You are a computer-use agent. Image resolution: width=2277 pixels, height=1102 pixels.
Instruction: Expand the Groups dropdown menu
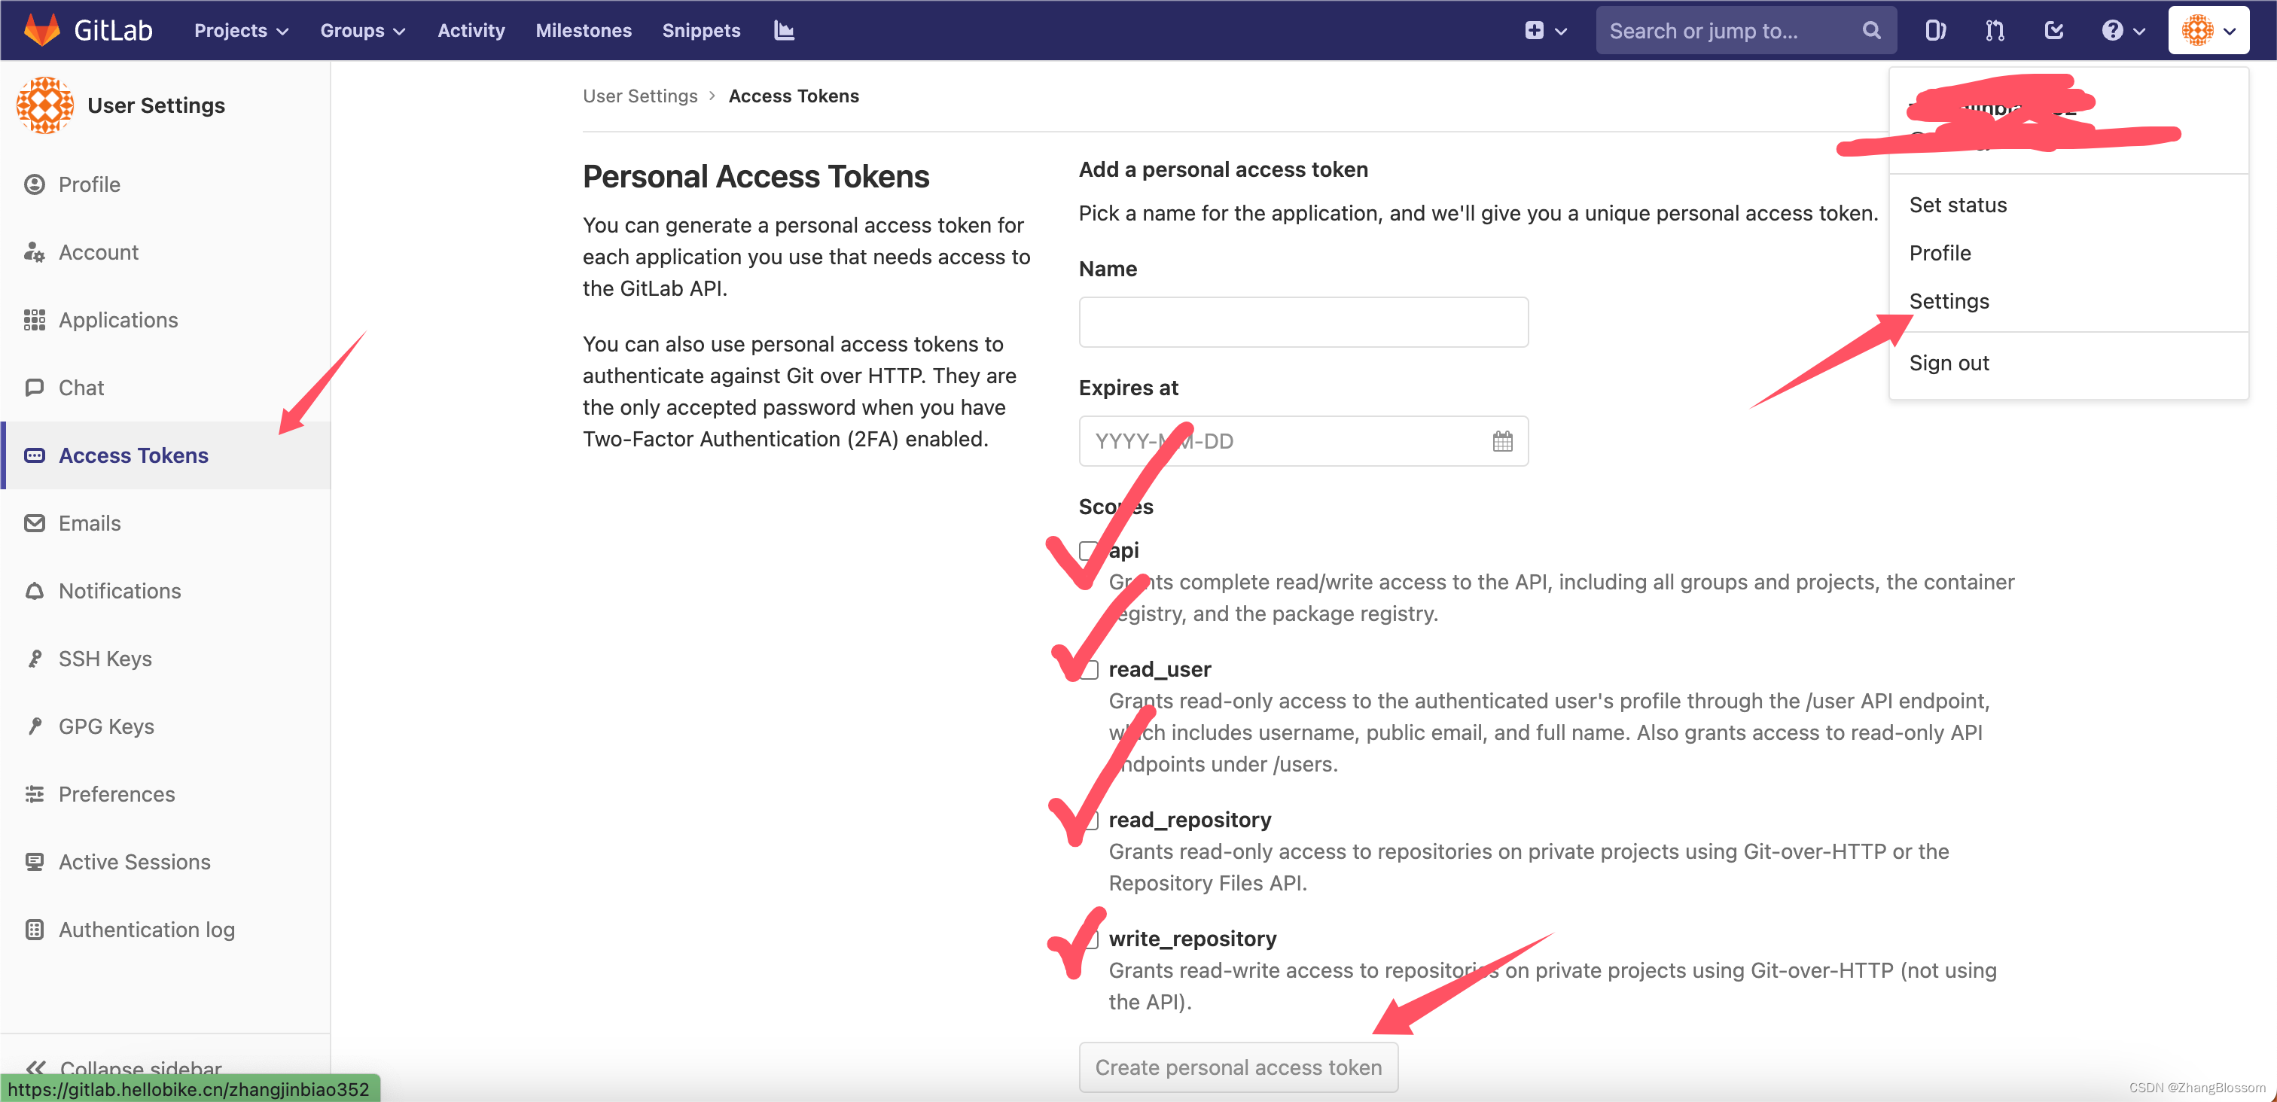[361, 30]
